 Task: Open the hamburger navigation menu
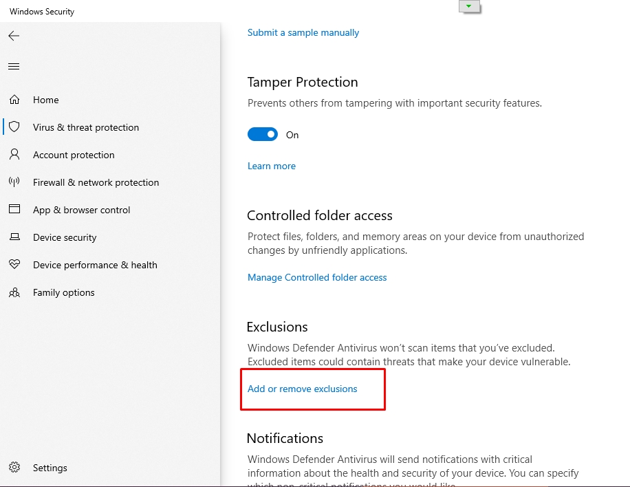click(x=14, y=67)
